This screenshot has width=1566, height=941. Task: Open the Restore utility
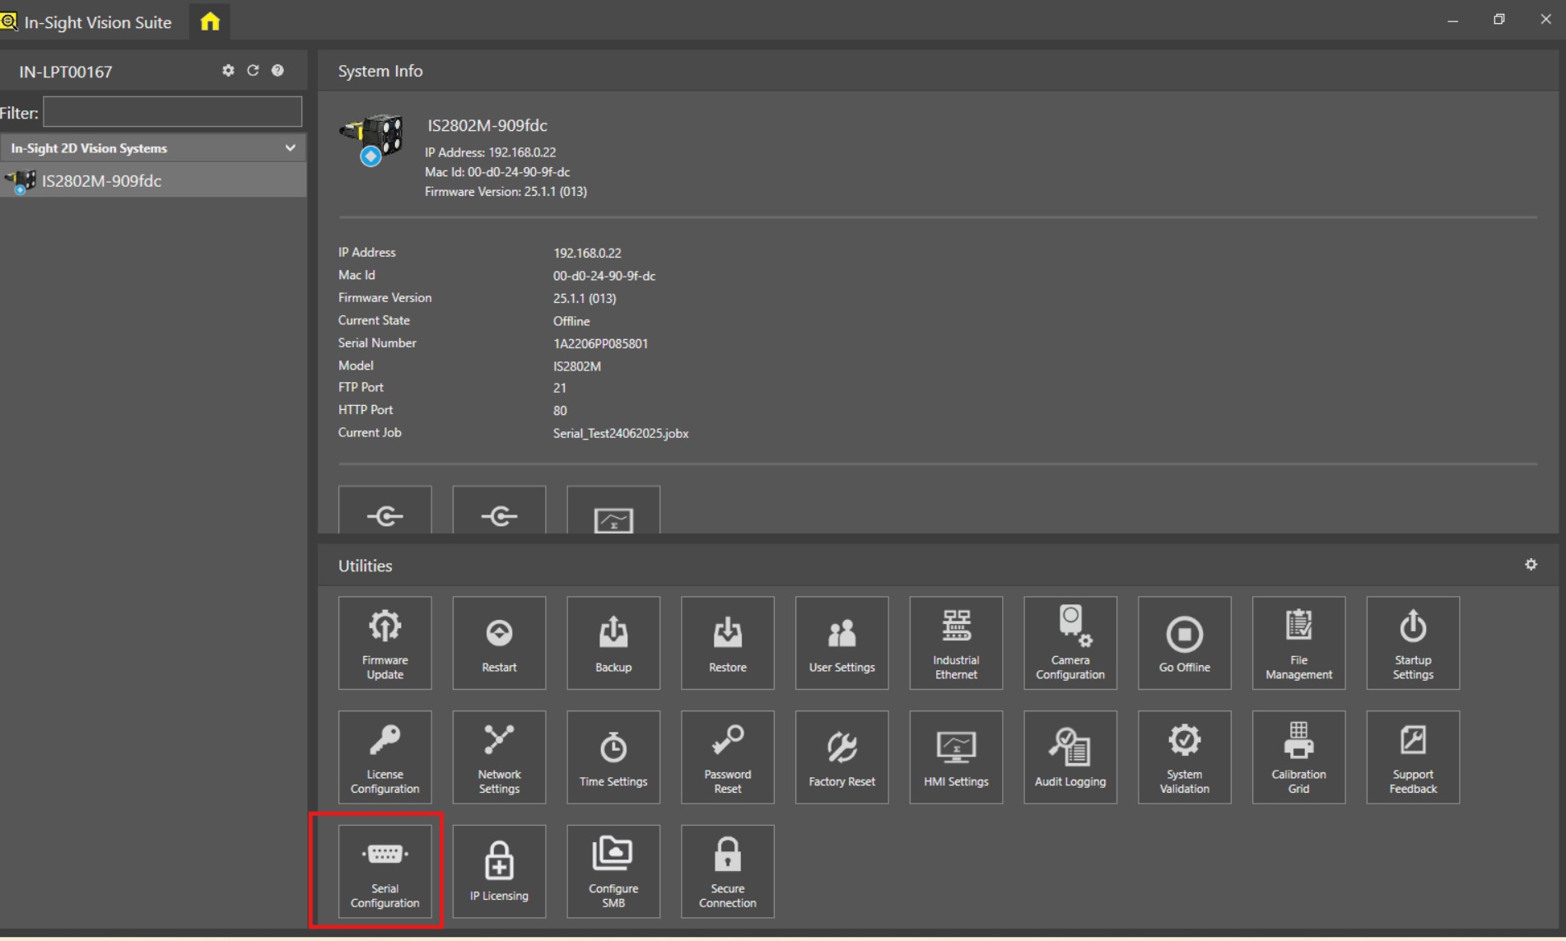[x=727, y=643]
